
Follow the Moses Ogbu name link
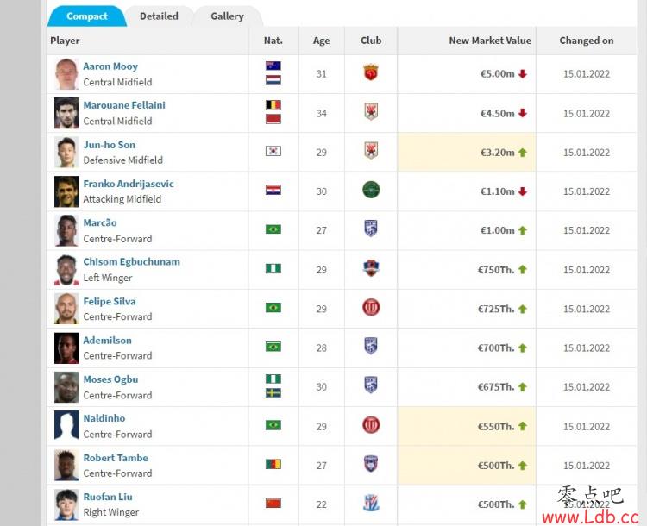[x=110, y=379]
